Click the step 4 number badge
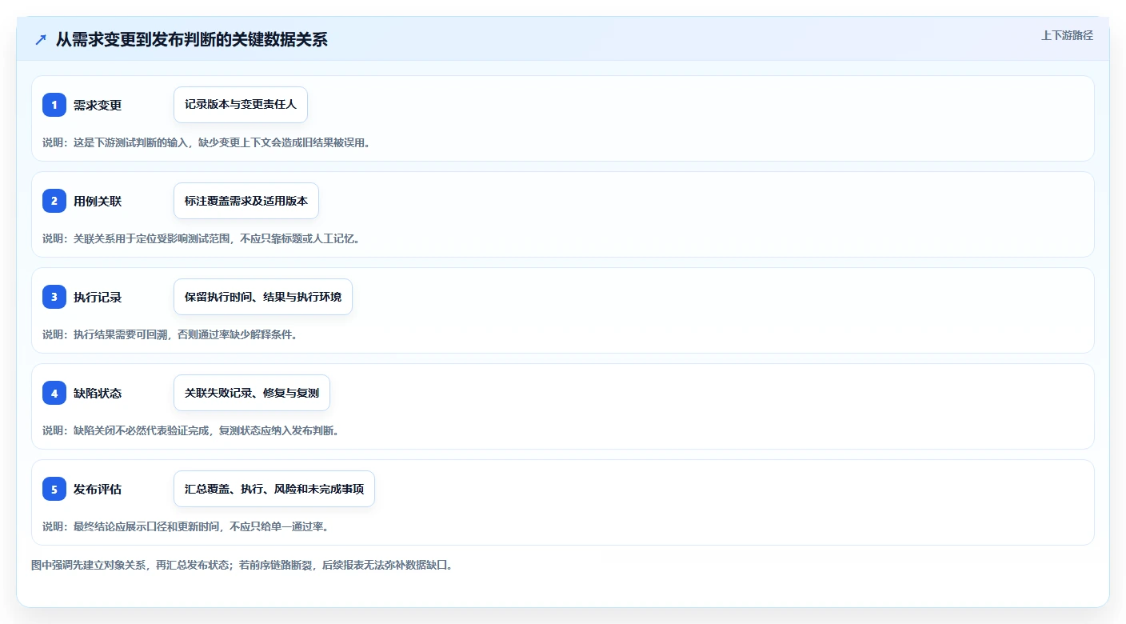 coord(54,393)
